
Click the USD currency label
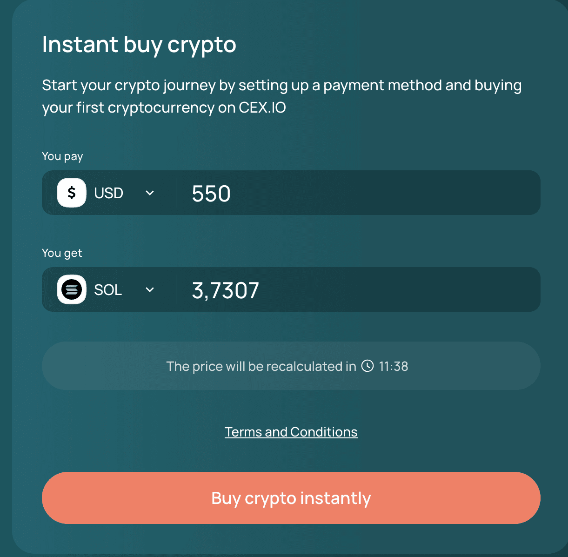108,193
